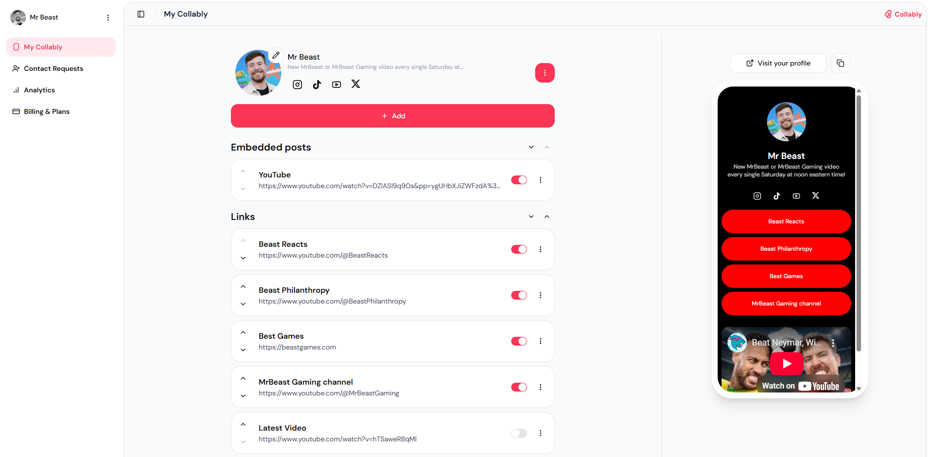Move Latest Video link up
Screen dimensions: 928x457
[243, 425]
